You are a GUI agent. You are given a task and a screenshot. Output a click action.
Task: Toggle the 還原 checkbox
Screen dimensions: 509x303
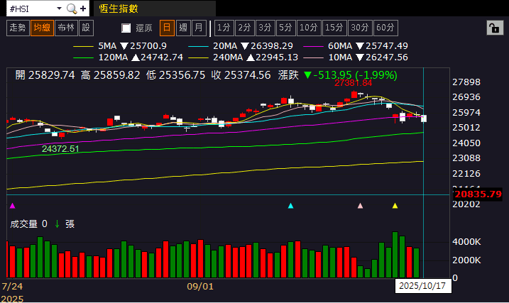point(126,28)
